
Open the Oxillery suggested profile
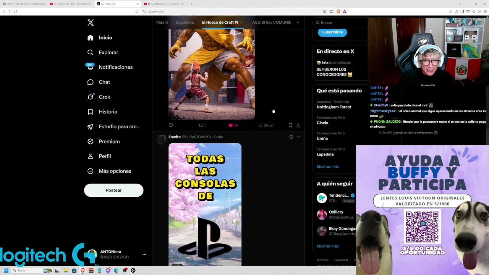[336, 212]
